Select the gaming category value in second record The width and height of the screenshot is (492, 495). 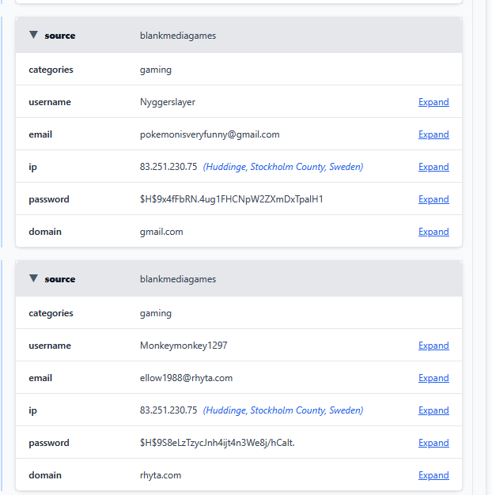[x=156, y=313]
